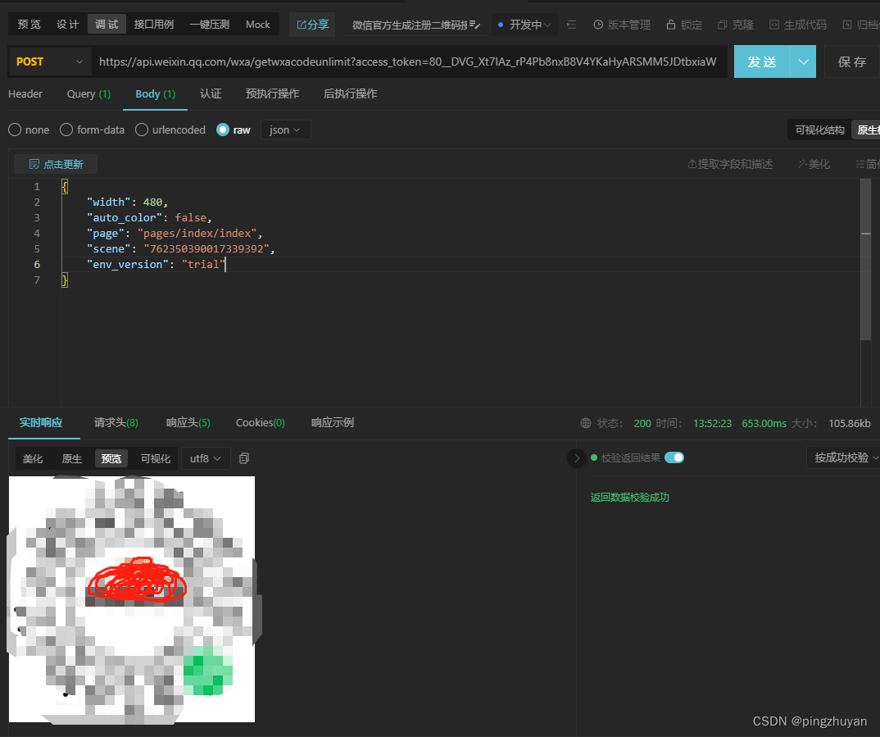Viewport: 880px width, 737px height.
Task: Open the utf8 encoding dropdown
Action: (x=206, y=458)
